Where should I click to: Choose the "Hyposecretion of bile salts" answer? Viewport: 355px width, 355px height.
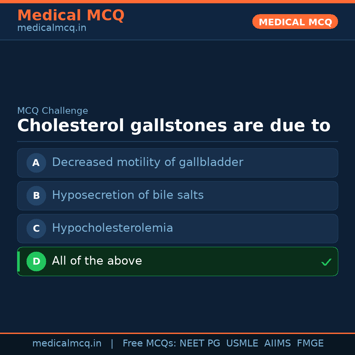pos(128,195)
